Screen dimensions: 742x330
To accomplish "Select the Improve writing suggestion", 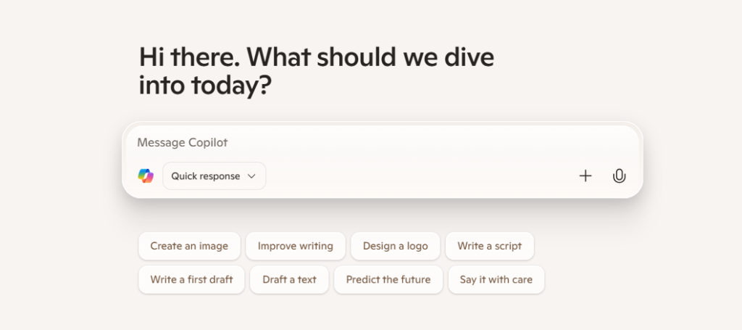I will 296,246.
